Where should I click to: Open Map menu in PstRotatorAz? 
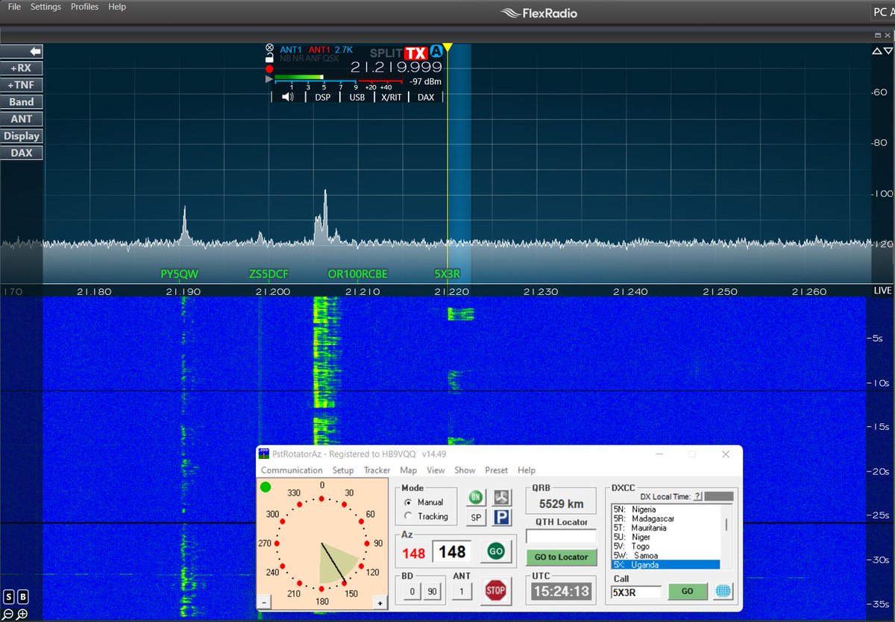click(x=408, y=470)
